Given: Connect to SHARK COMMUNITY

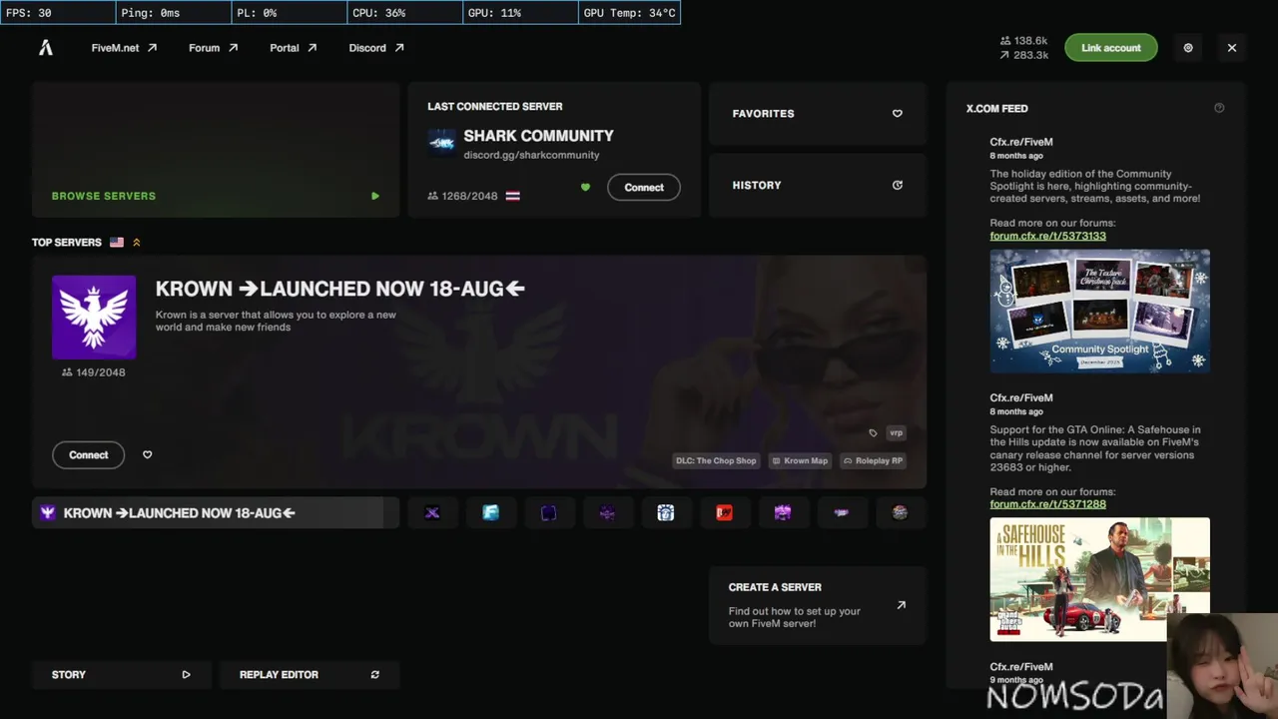Looking at the screenshot, I should [x=644, y=188].
